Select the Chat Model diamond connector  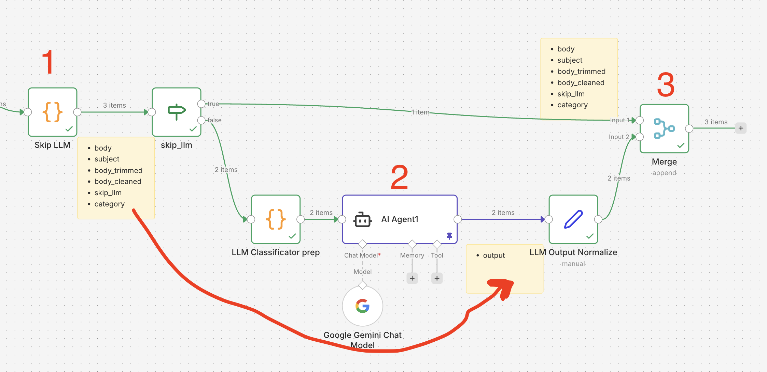point(362,244)
